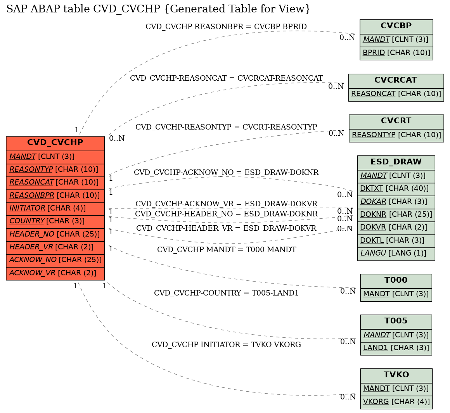Click relation label INITIATOR = TVKO-VKORG
Image resolution: width=450 pixels, height=413 pixels.
pyautogui.click(x=226, y=345)
